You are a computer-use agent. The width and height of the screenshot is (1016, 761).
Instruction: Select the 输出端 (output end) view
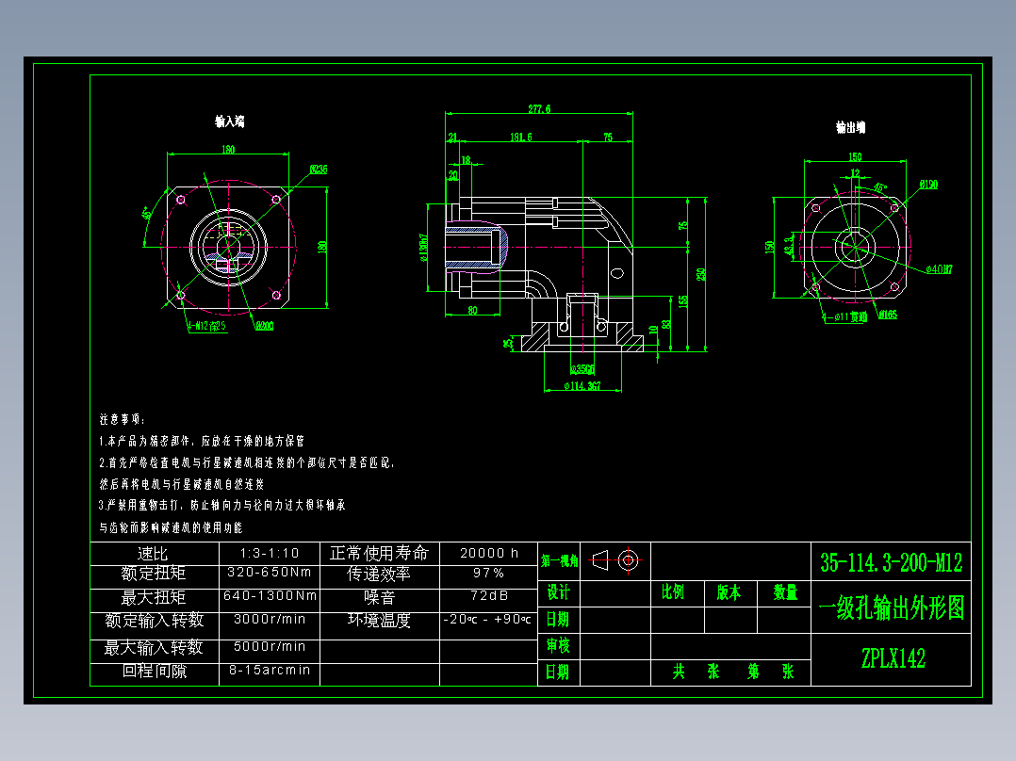click(x=856, y=247)
